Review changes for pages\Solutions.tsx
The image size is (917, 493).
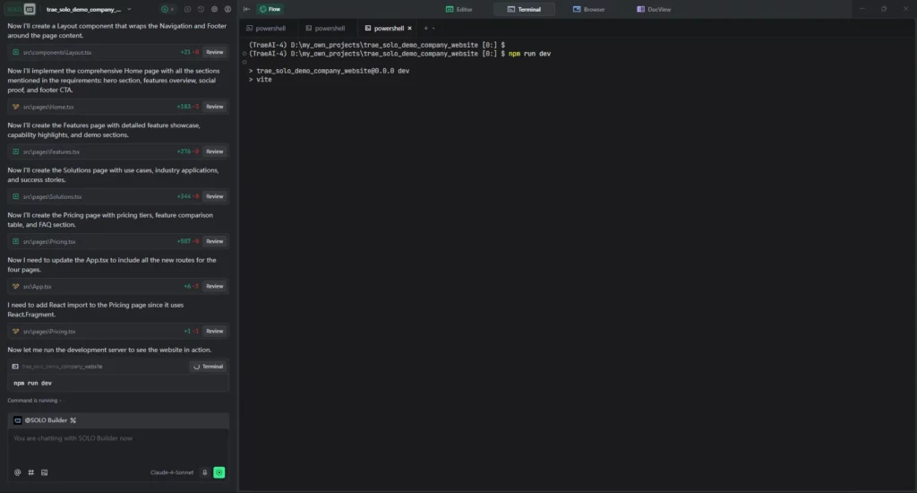[215, 196]
